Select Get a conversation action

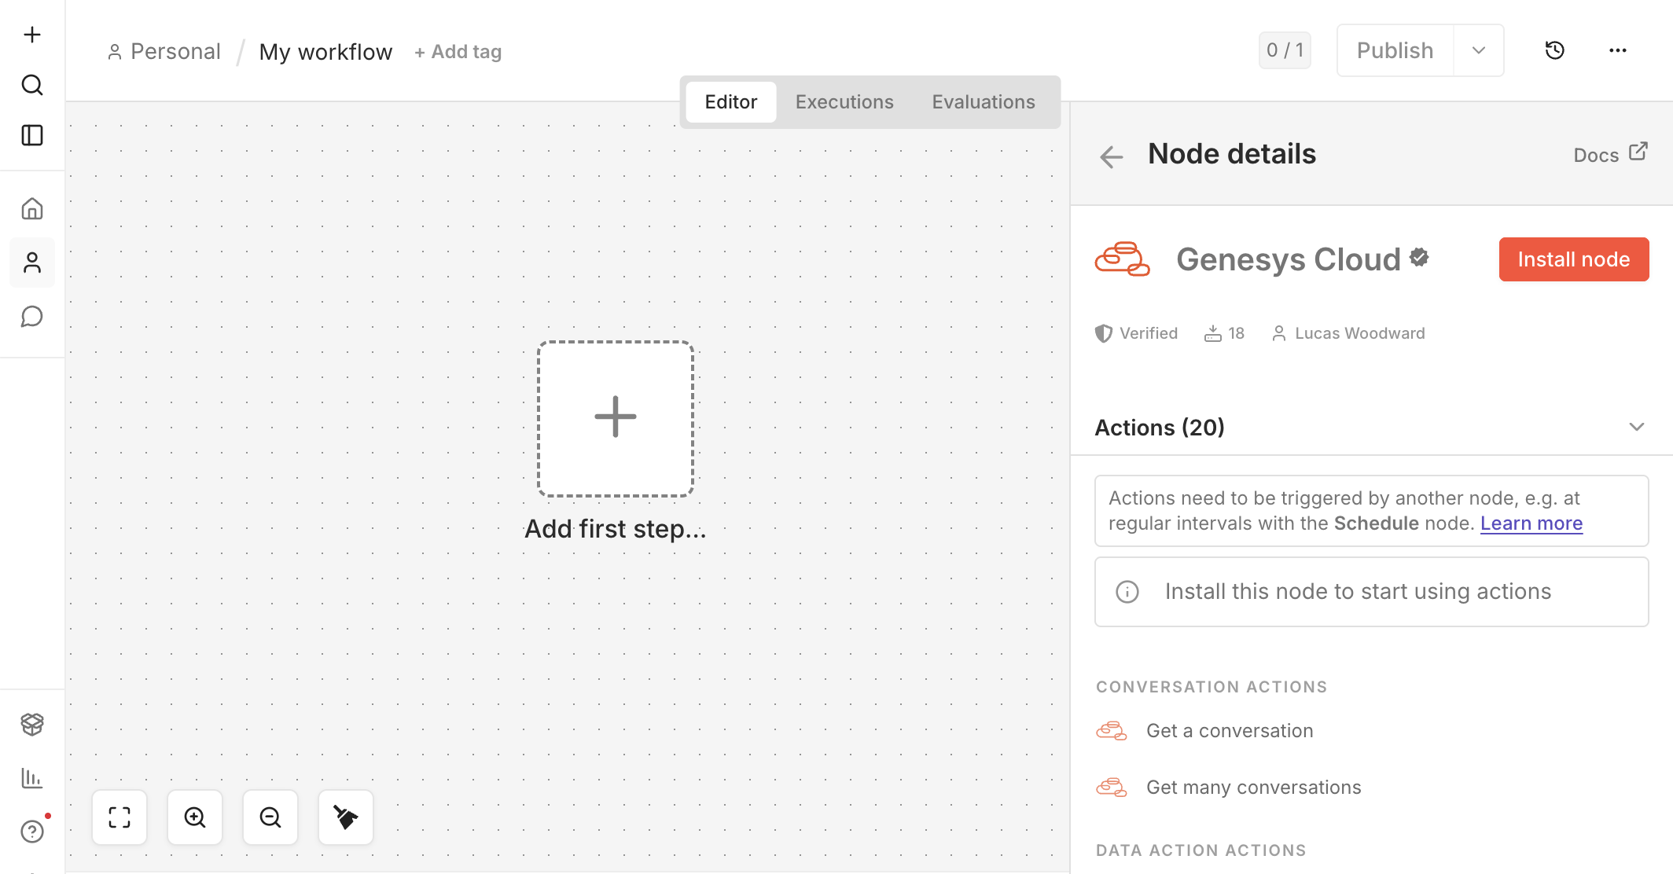[1230, 731]
